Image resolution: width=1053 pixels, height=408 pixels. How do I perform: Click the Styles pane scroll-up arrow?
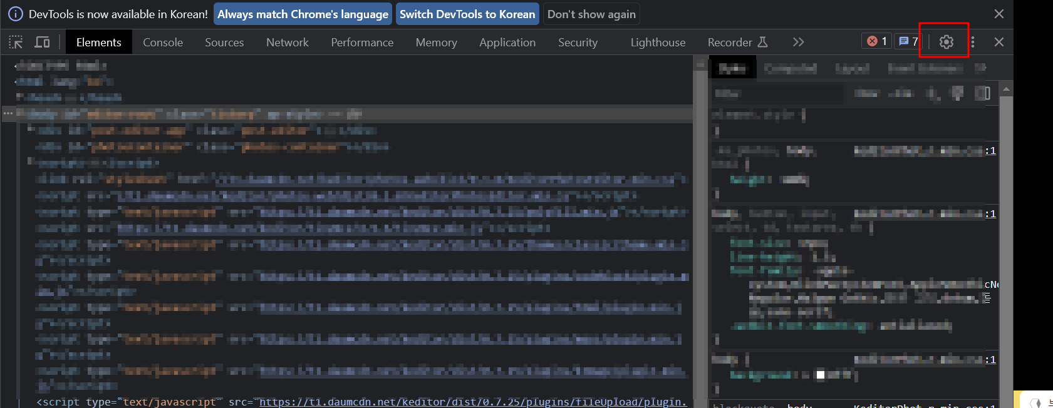[x=1006, y=89]
